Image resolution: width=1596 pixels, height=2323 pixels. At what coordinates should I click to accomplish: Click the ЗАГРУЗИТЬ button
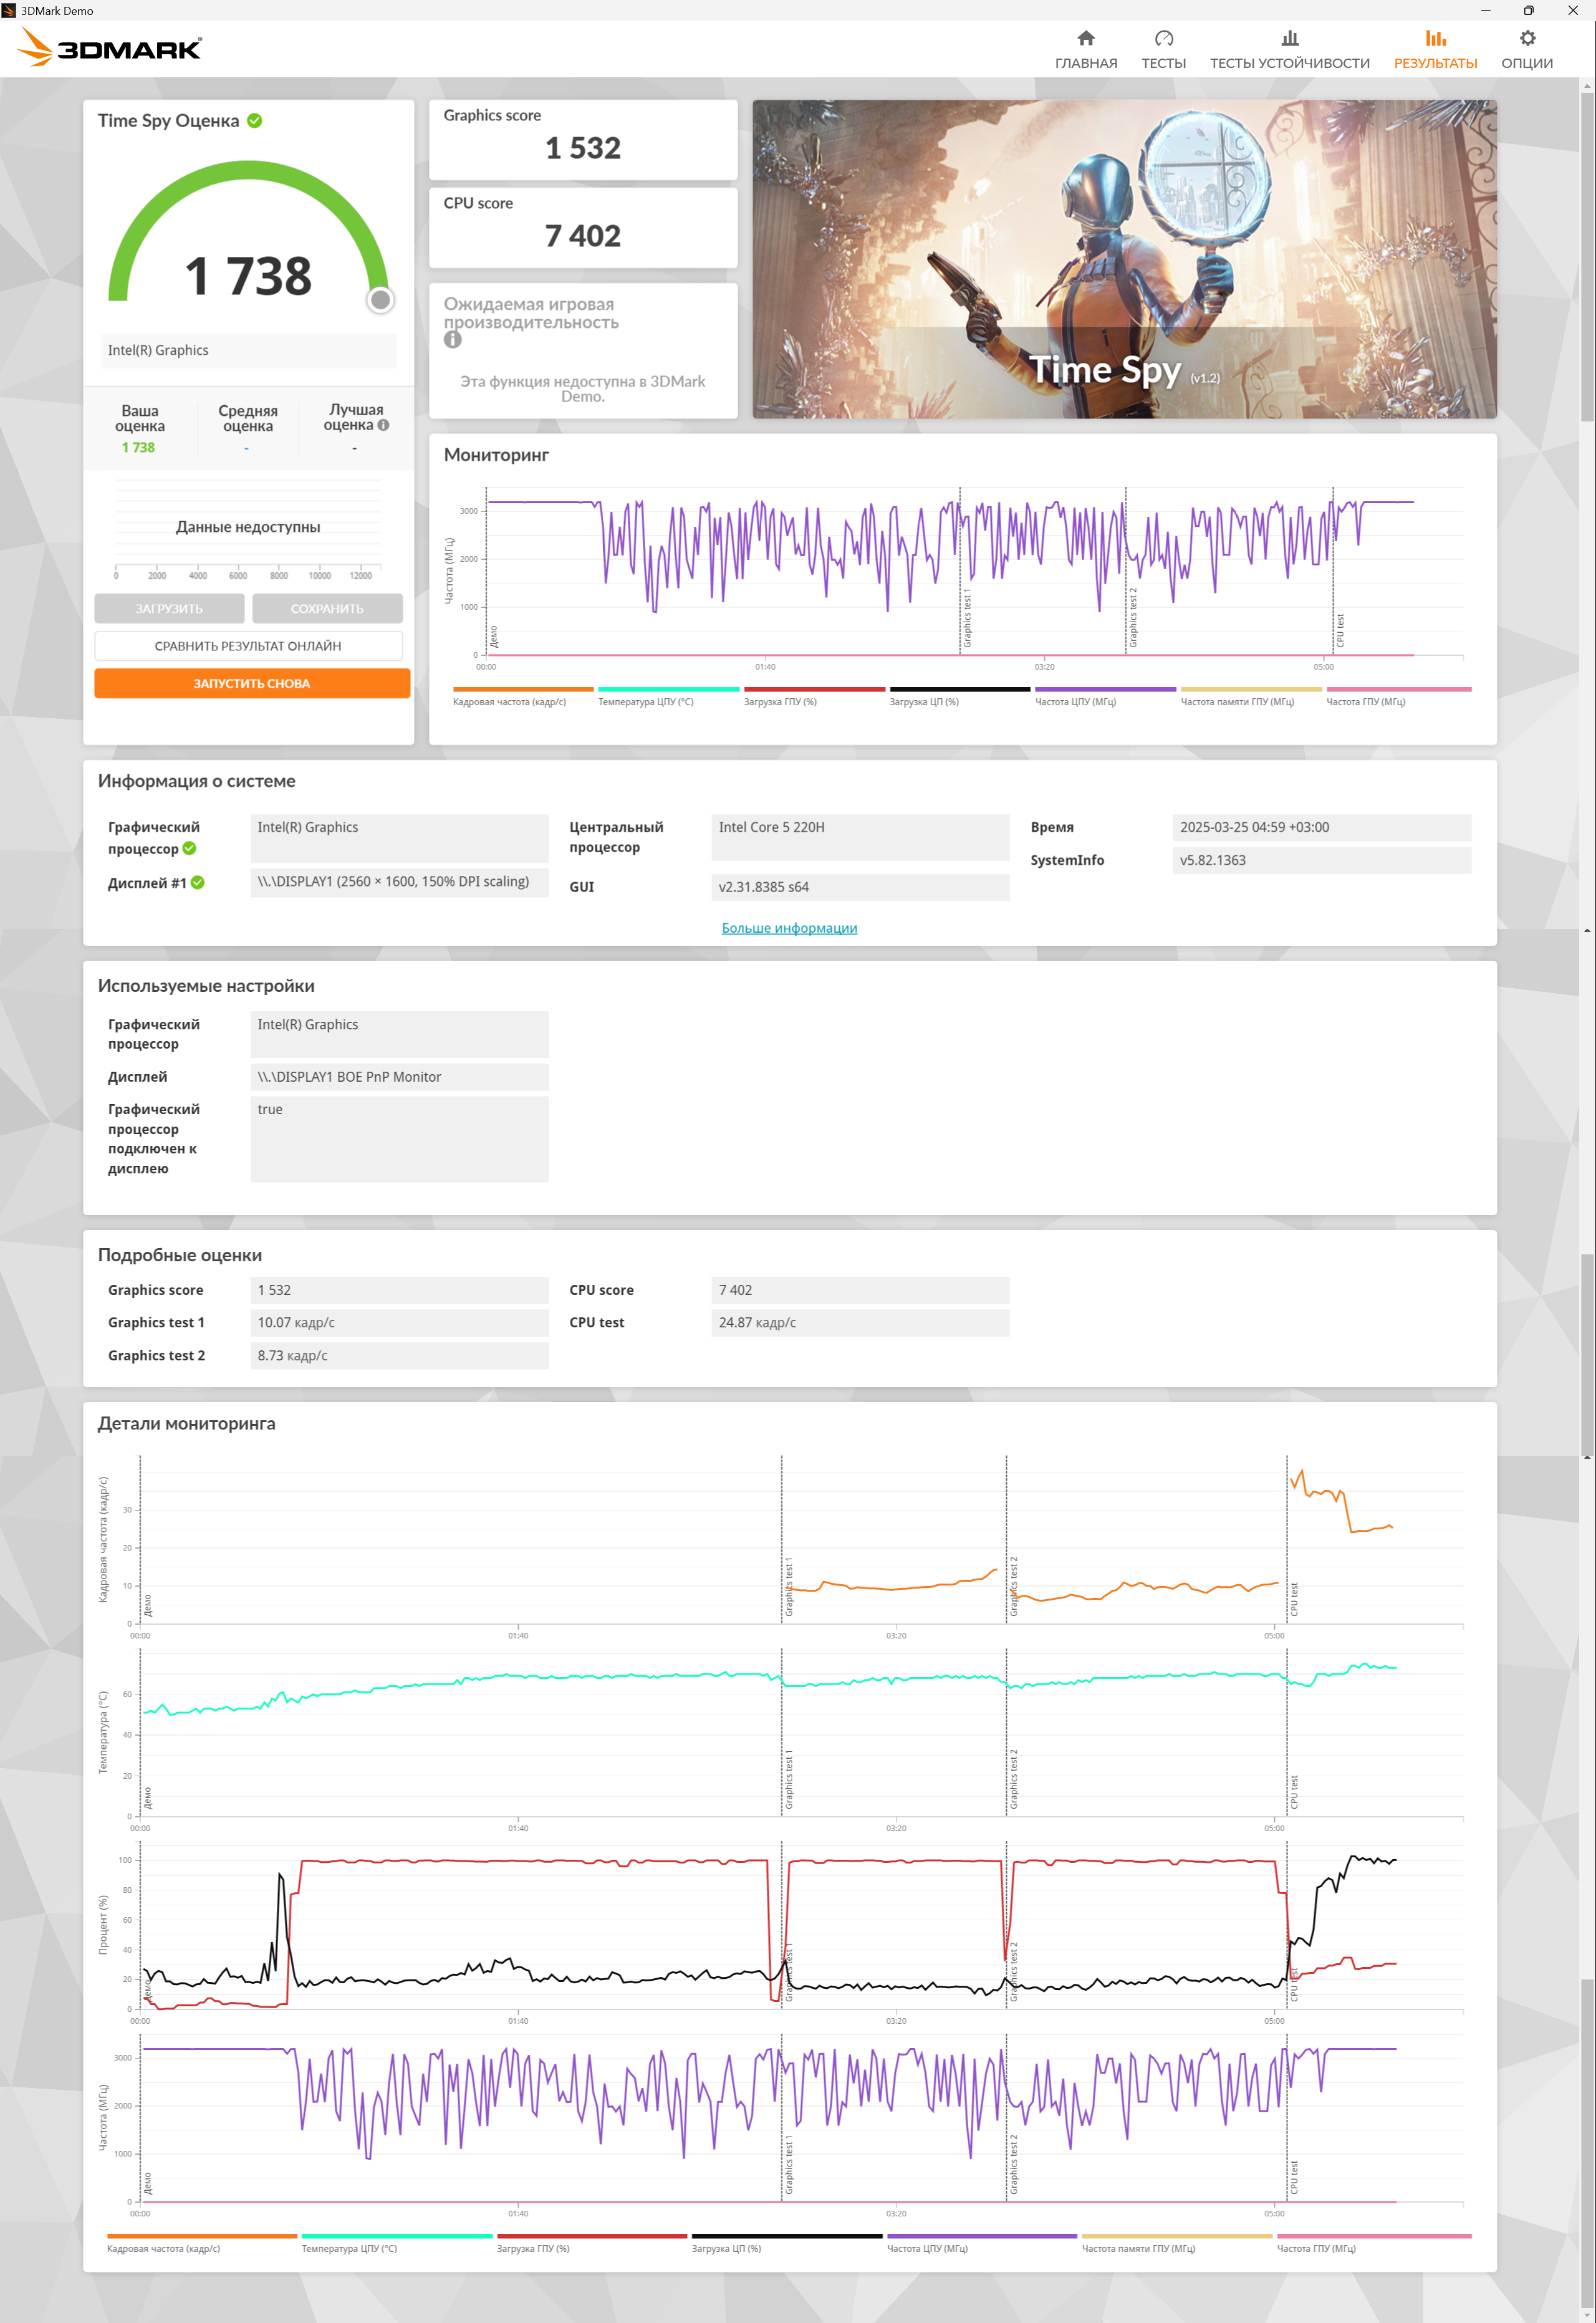(169, 608)
